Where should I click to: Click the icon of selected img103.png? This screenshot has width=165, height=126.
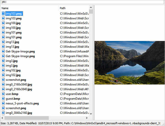3,13
